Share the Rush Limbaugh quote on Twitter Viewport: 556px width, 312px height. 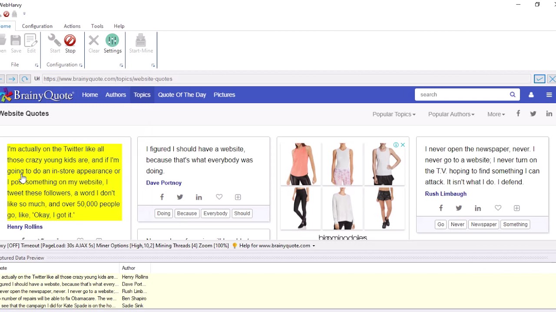click(x=459, y=208)
